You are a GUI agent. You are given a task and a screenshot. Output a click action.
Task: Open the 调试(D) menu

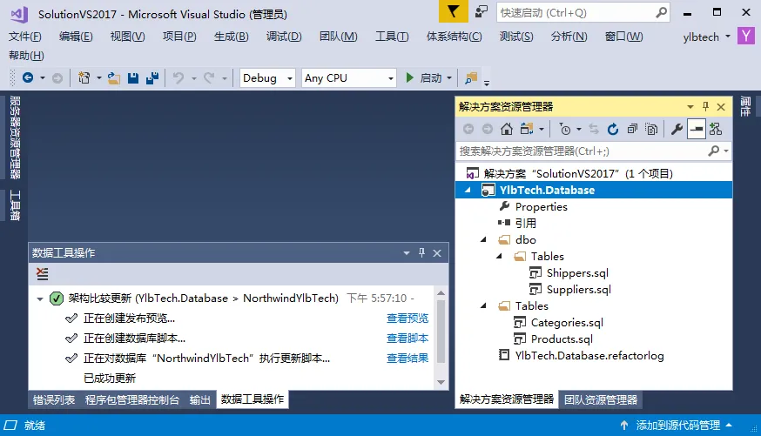coord(284,37)
